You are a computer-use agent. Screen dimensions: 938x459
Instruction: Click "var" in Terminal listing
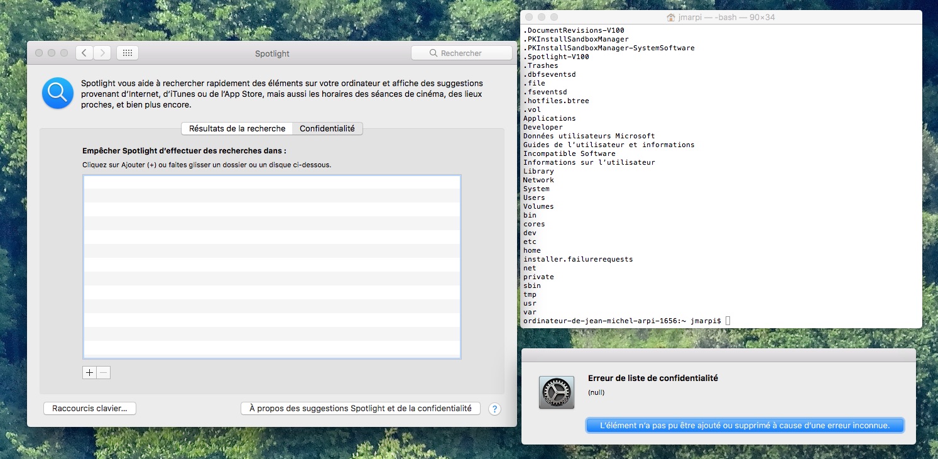point(530,312)
